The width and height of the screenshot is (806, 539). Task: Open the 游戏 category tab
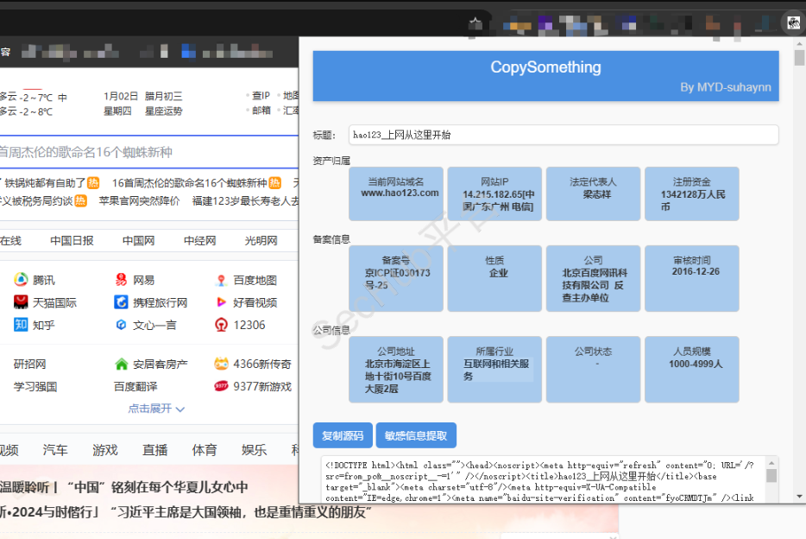(105, 450)
